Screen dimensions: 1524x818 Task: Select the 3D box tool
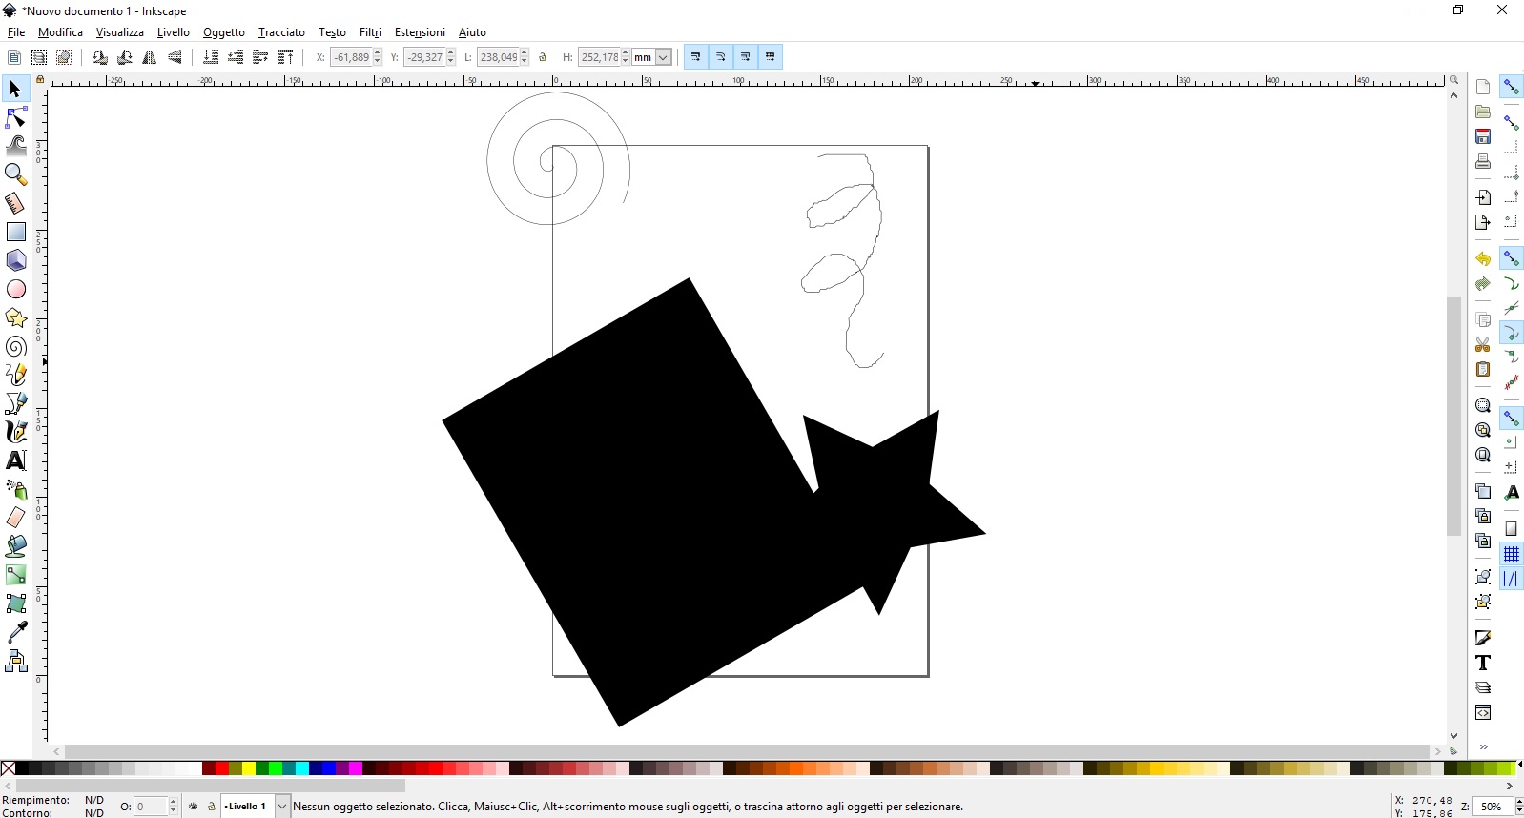pyautogui.click(x=15, y=260)
